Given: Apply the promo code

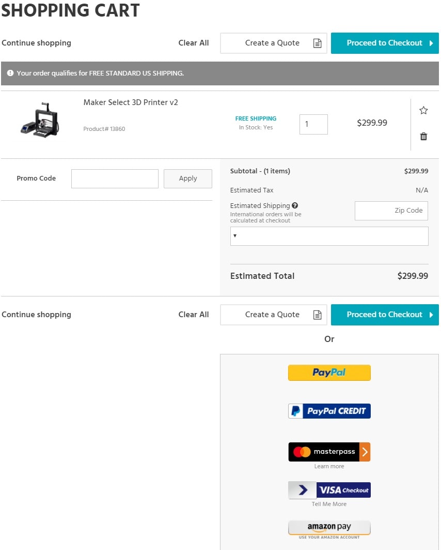Looking at the screenshot, I should [187, 179].
